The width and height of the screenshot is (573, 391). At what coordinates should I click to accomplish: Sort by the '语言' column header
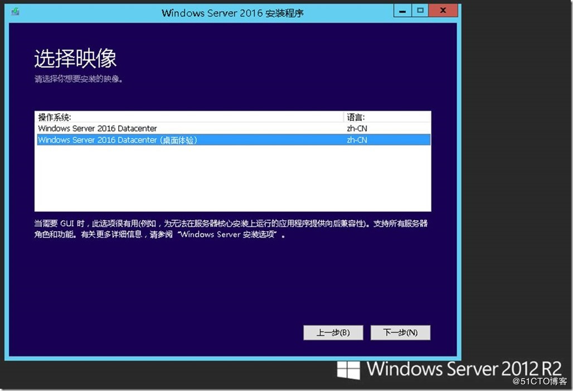coord(357,117)
